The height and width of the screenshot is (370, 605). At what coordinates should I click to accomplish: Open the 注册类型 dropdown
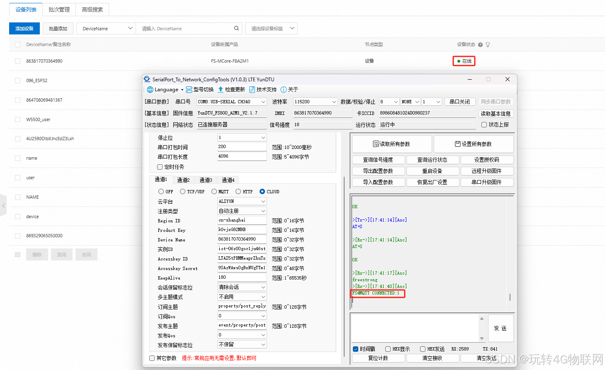(242, 211)
